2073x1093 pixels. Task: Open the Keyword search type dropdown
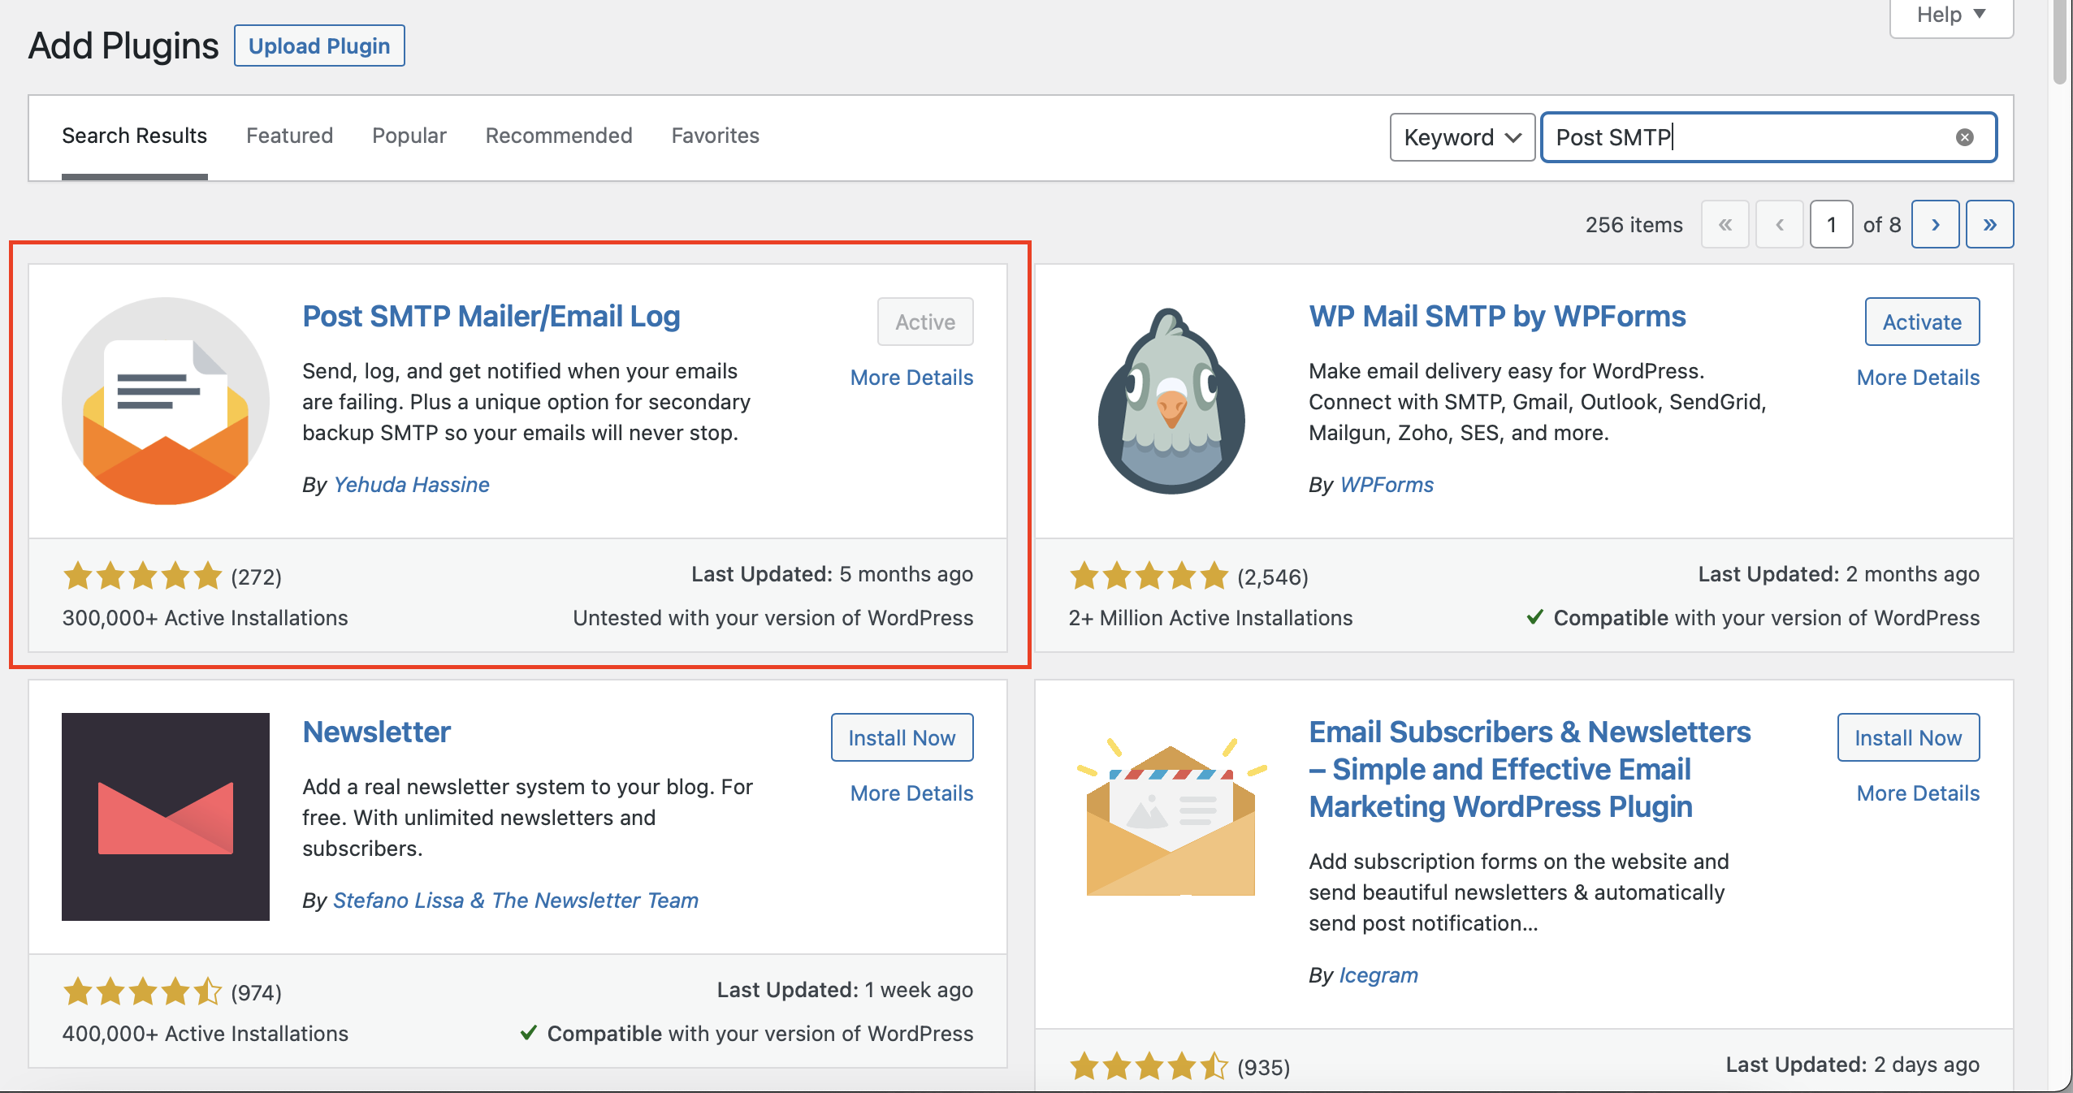(1462, 137)
